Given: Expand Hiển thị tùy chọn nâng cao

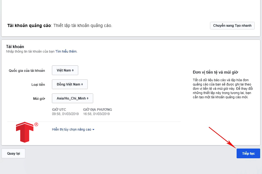Looking at the screenshot, I should 73,129.
